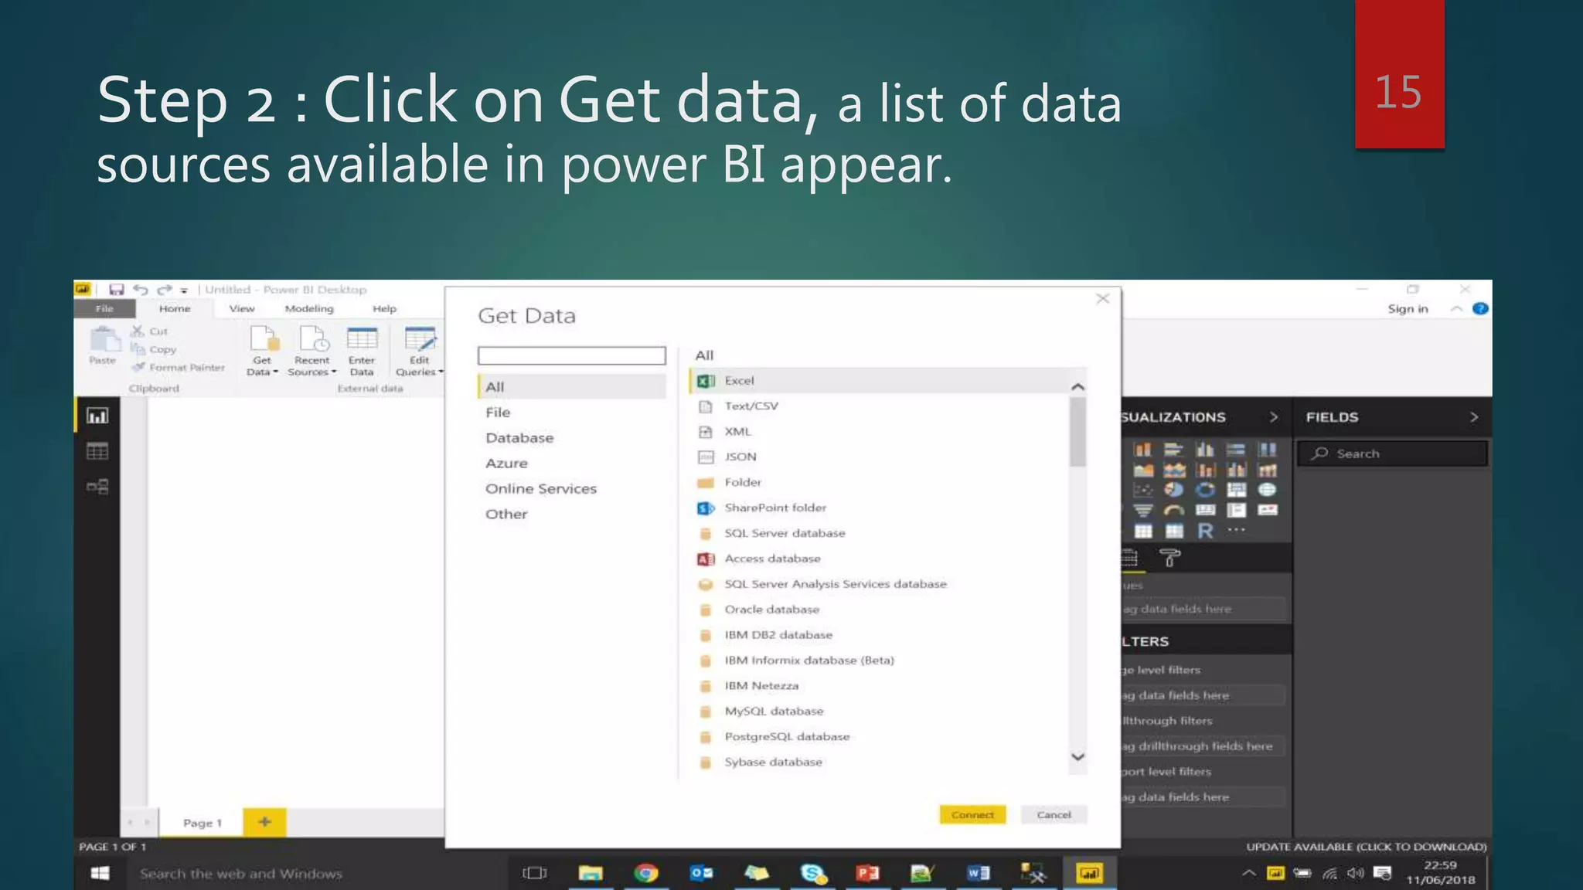Image resolution: width=1583 pixels, height=890 pixels.
Task: Click the Get Data search box
Action: (x=572, y=355)
